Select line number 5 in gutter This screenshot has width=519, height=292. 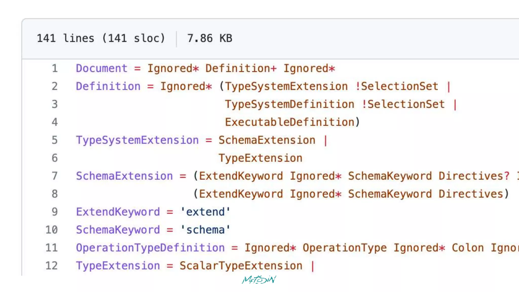[x=55, y=140]
